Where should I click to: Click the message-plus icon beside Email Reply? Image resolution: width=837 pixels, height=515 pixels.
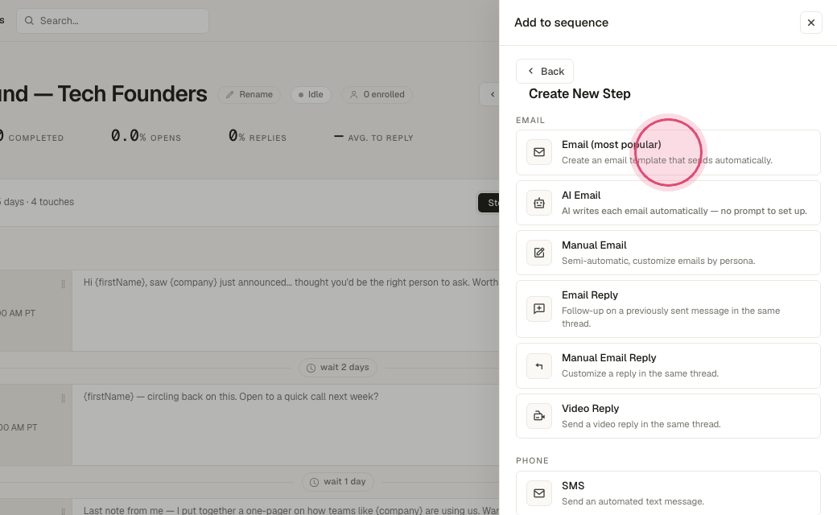click(539, 309)
